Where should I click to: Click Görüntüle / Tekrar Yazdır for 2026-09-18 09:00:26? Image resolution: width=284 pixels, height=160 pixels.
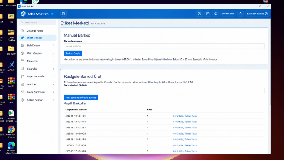185,133
